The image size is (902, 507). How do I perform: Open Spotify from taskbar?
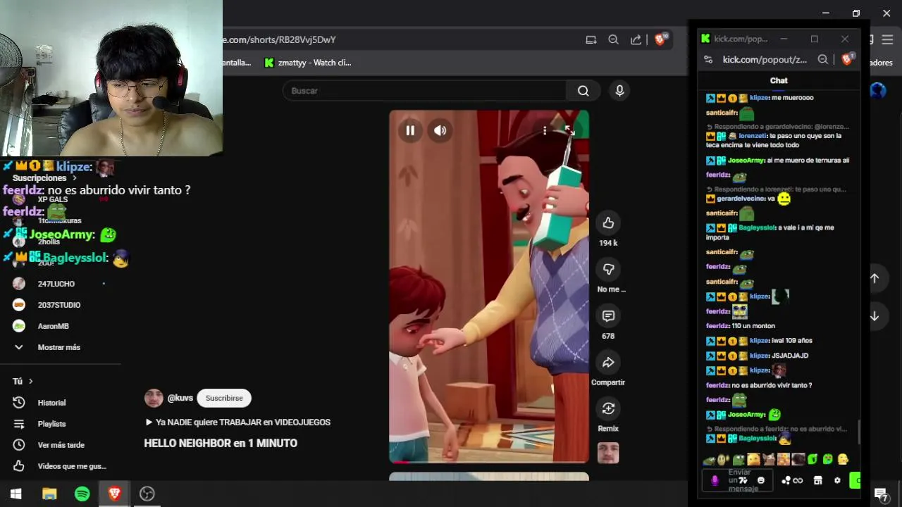pos(82,494)
